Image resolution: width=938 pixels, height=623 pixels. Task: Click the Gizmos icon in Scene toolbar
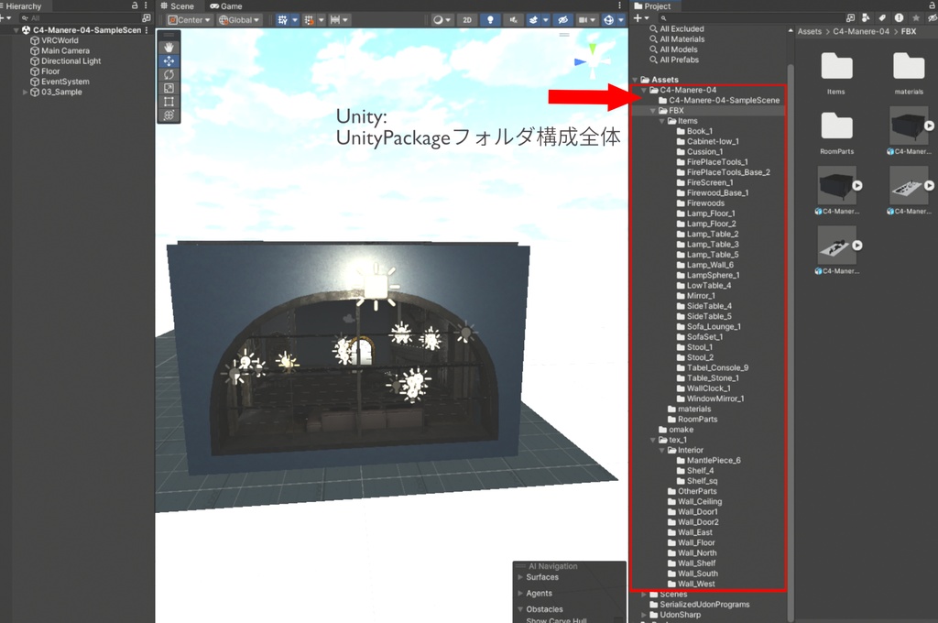[x=608, y=20]
